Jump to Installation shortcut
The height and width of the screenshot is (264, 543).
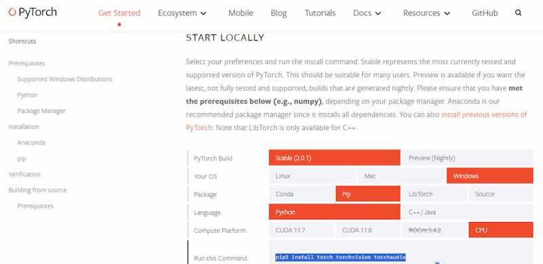click(x=24, y=127)
